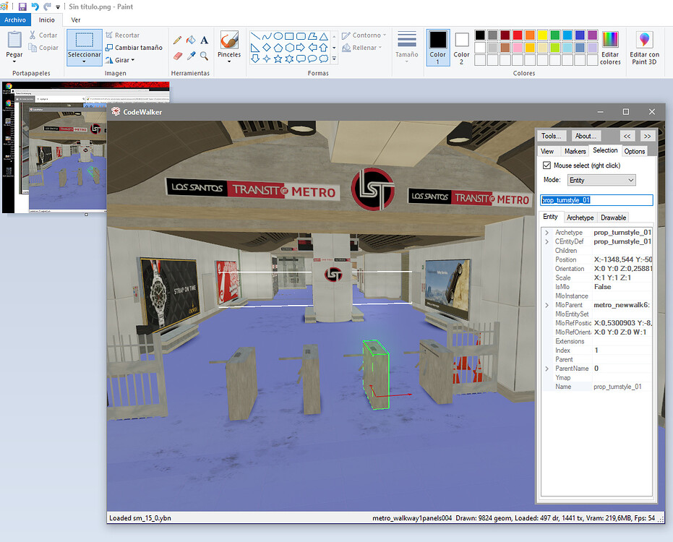Click the About... button
Viewport: 673px width, 542px height.
coord(585,136)
